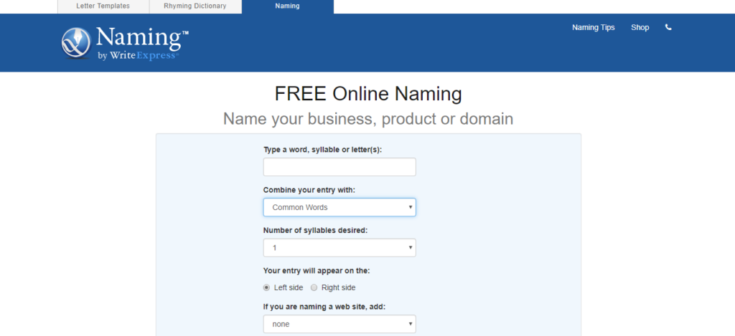Select the Naming tab

287,6
